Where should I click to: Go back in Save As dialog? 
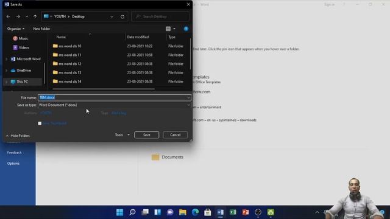[8, 16]
